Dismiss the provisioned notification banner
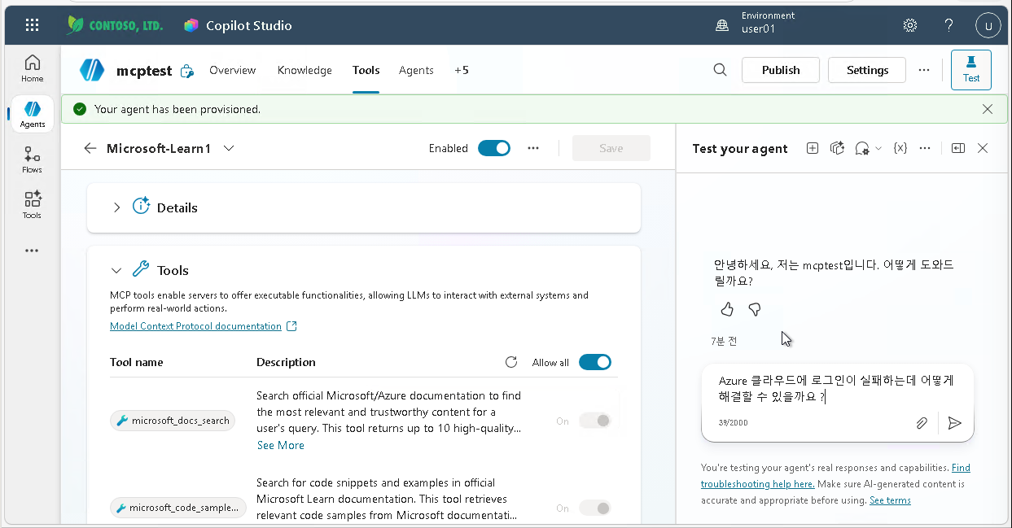 (988, 109)
